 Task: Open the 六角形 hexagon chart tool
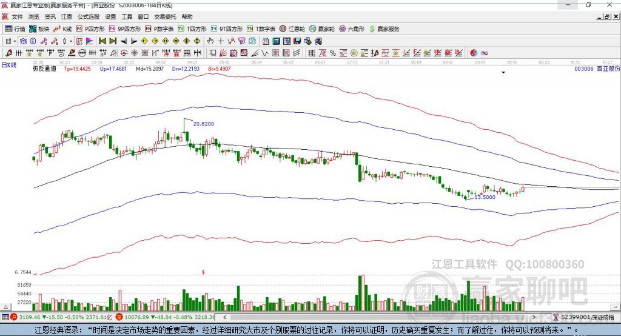coord(352,29)
